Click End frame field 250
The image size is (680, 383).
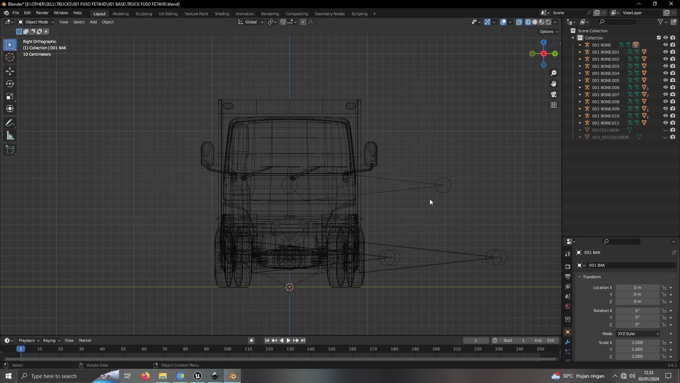(x=544, y=340)
